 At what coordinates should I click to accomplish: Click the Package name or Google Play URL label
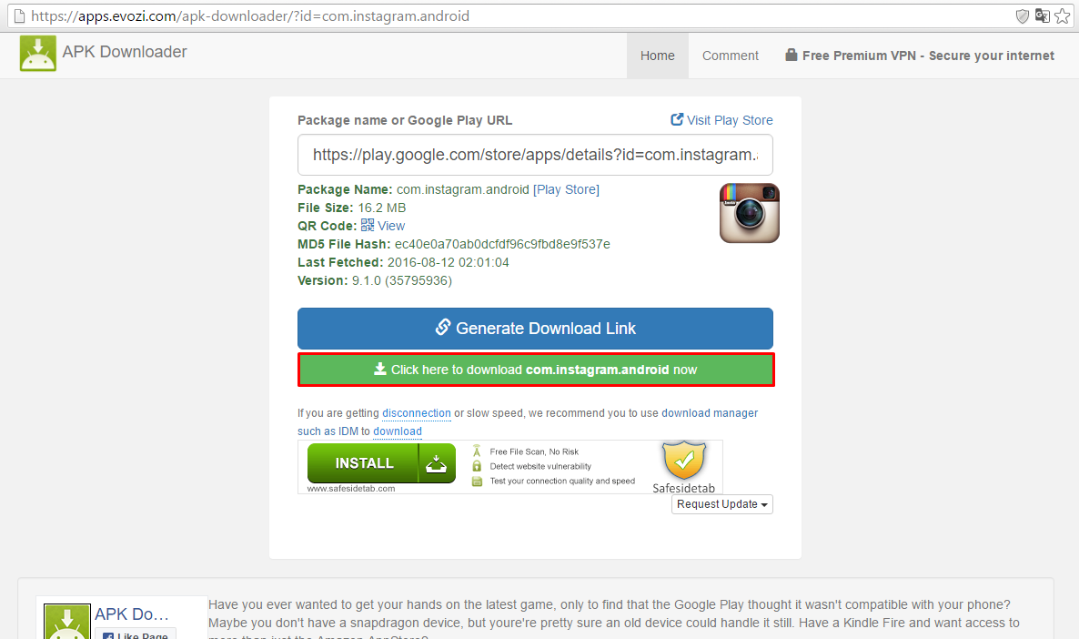(405, 120)
